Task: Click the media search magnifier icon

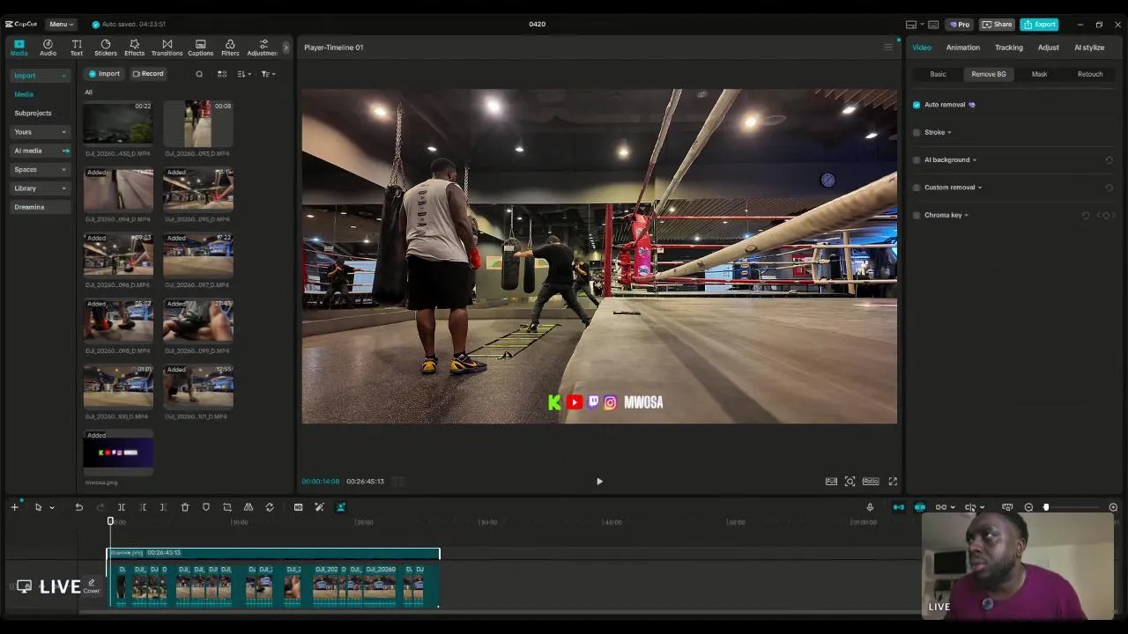Action: pyautogui.click(x=199, y=74)
